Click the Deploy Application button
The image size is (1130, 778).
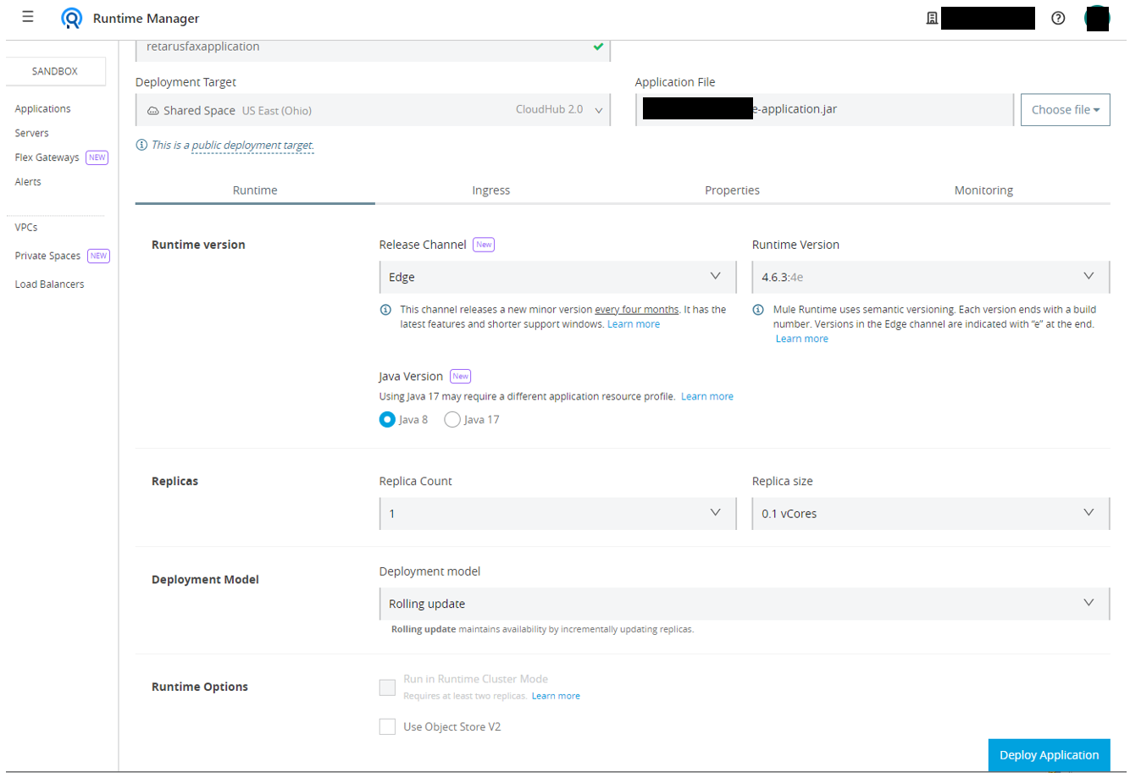pos(1049,755)
